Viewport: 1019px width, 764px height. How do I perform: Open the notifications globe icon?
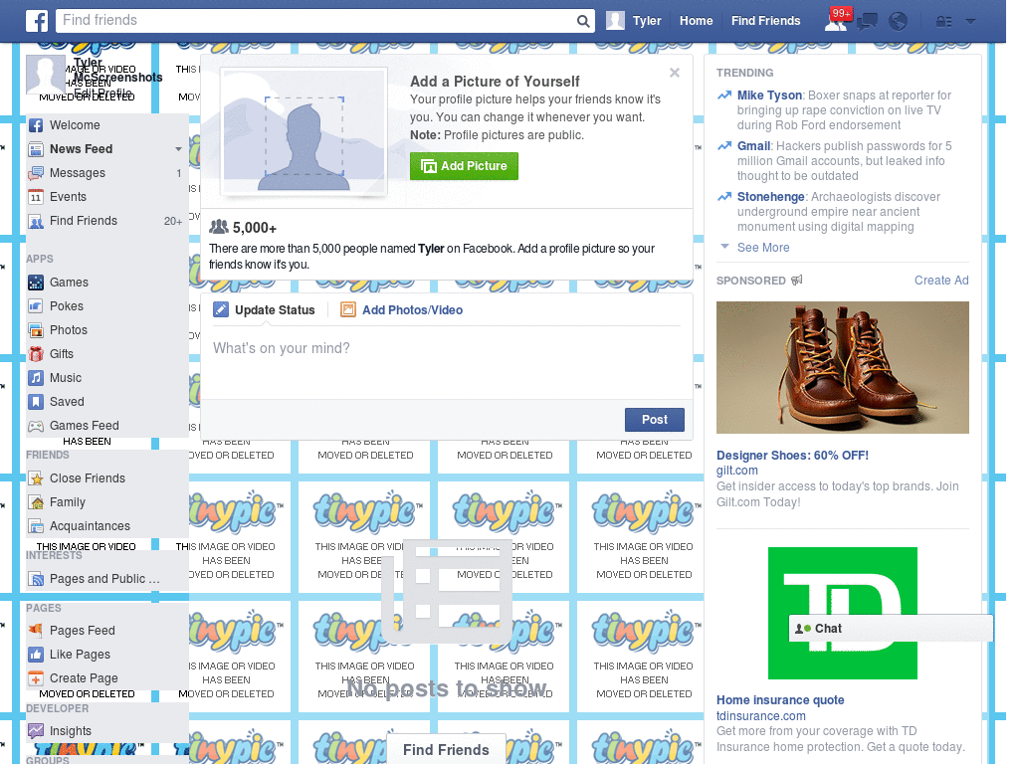[898, 22]
